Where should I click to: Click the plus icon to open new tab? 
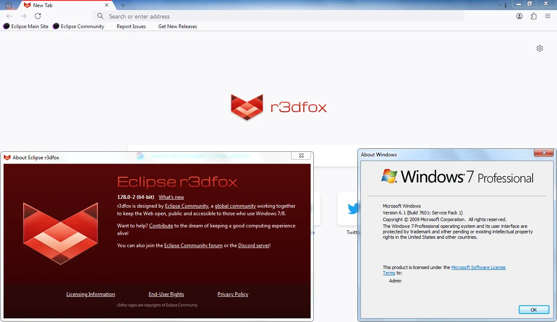point(123,5)
